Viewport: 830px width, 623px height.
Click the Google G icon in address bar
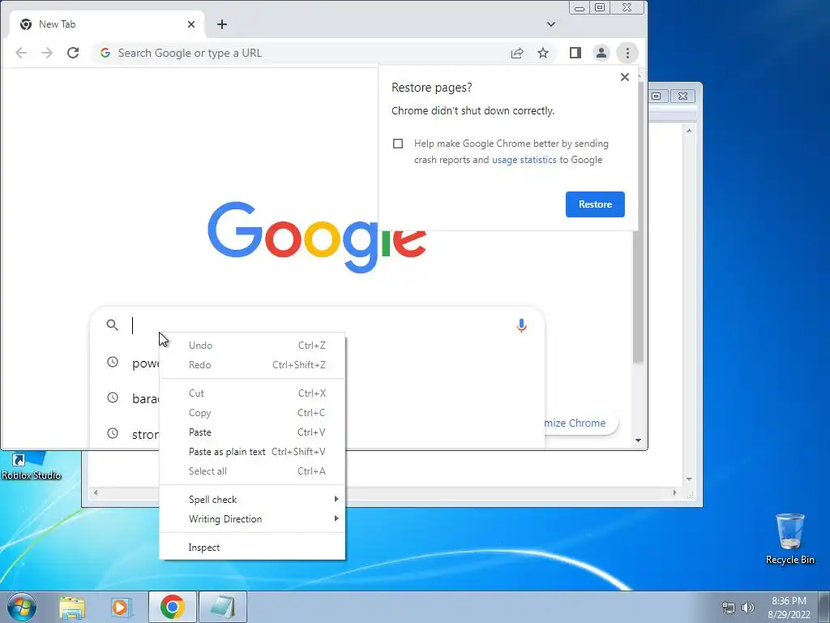(x=105, y=53)
